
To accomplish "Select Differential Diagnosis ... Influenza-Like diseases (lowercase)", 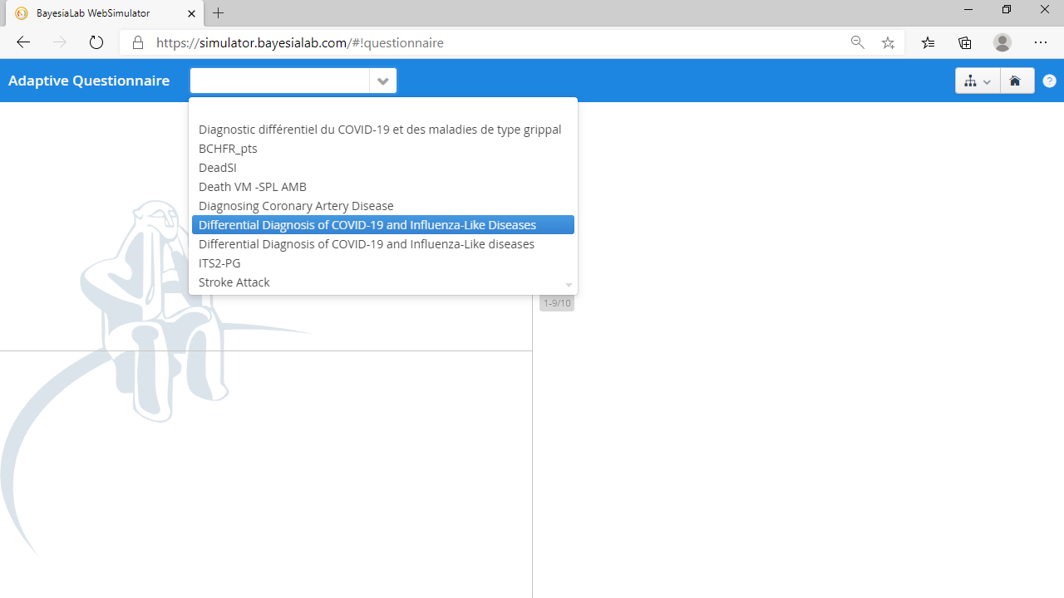I will point(383,244).
